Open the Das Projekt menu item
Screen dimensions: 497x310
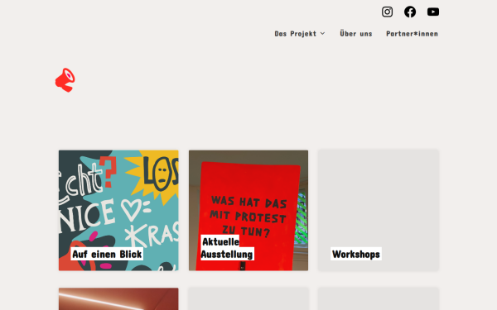coord(296,34)
